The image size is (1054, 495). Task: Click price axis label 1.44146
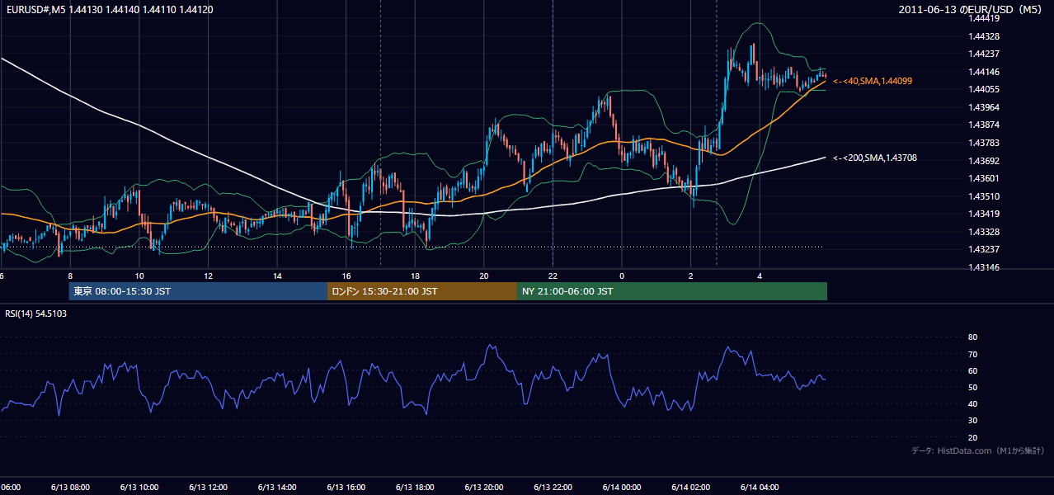(984, 72)
